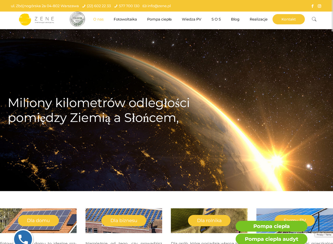Click the ZENE sun logo
The width and height of the screenshot is (333, 244).
[x=36, y=19]
